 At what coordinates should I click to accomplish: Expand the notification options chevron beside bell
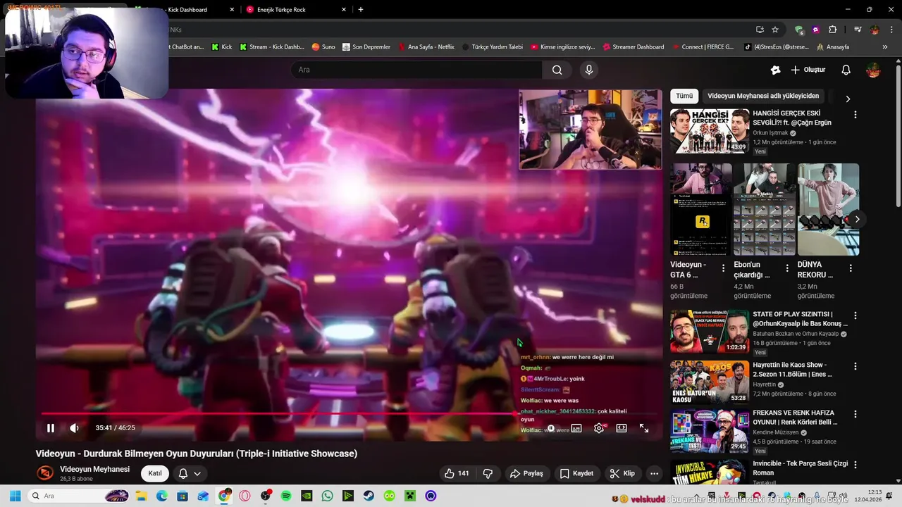tap(198, 473)
